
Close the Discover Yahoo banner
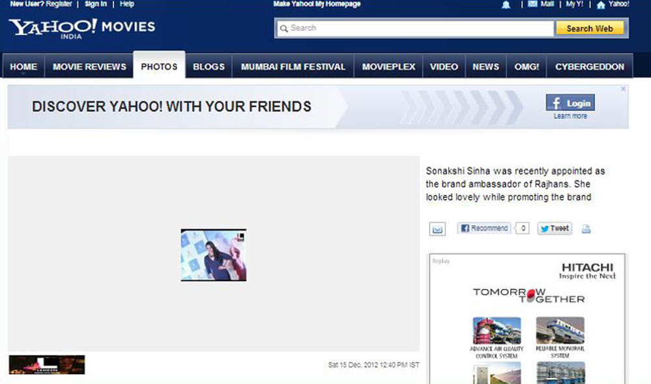(623, 89)
